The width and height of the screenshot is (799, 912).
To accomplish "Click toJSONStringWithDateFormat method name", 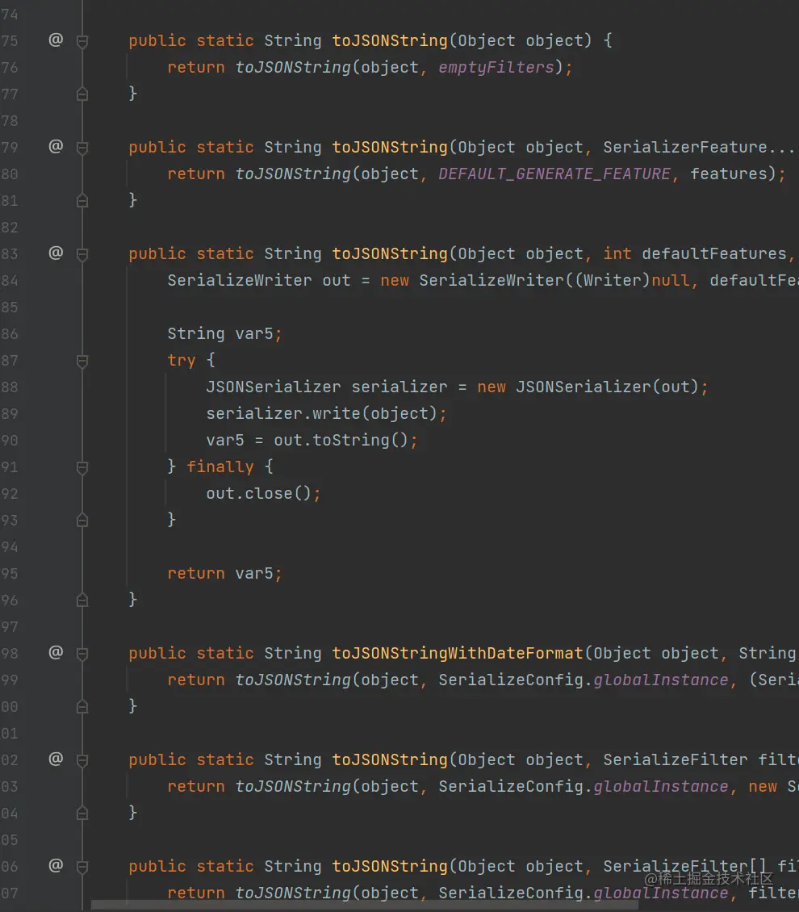I will point(458,653).
